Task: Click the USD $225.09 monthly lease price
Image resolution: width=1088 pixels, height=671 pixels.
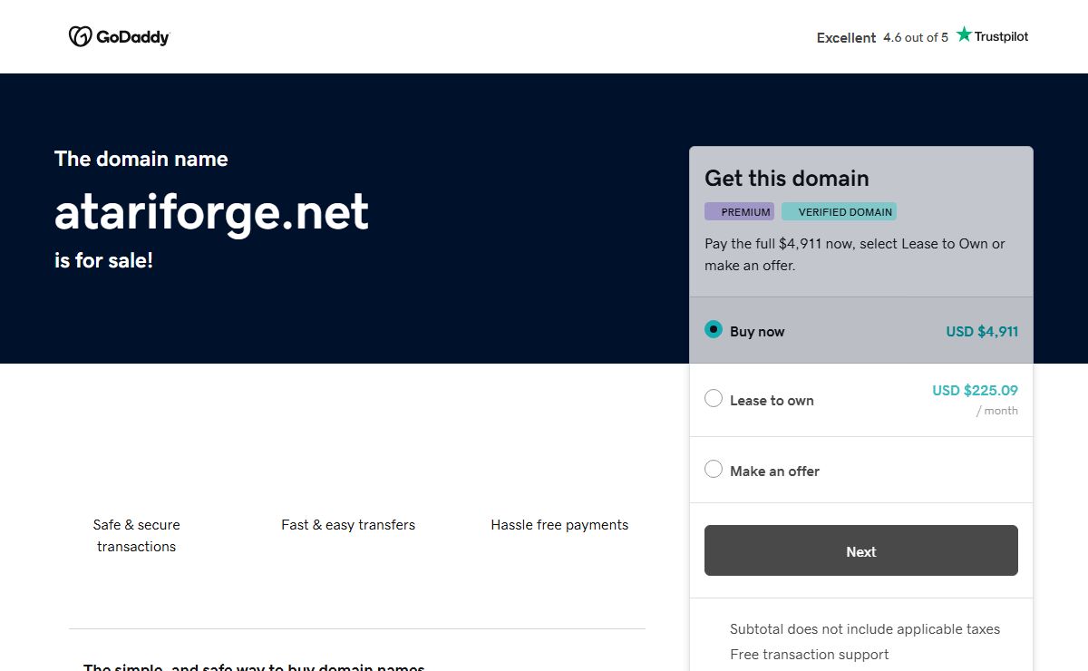Action: (975, 391)
